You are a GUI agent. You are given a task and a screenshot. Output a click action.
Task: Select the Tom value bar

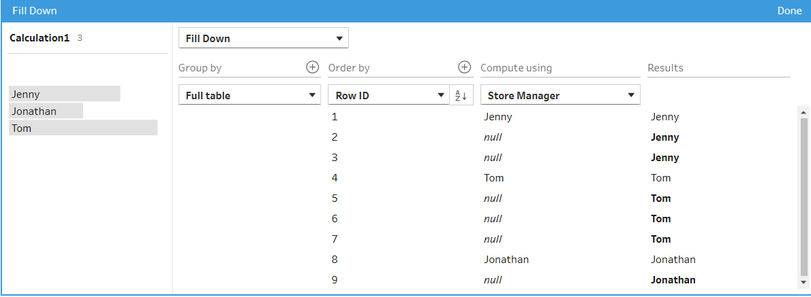click(82, 128)
